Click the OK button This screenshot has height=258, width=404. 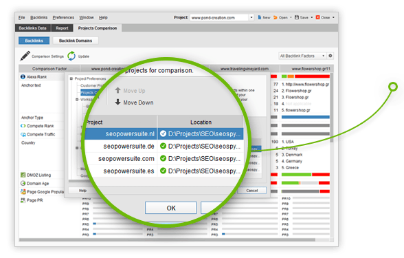click(171, 208)
